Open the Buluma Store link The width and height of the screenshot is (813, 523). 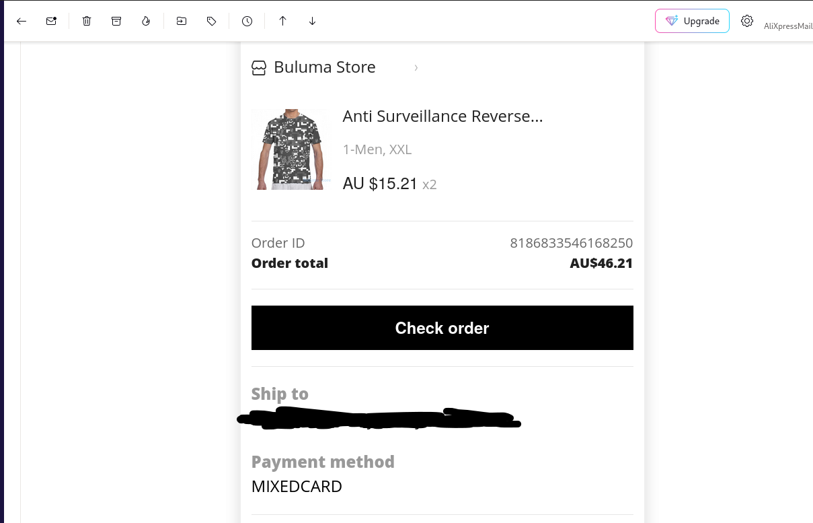pyautogui.click(x=325, y=67)
